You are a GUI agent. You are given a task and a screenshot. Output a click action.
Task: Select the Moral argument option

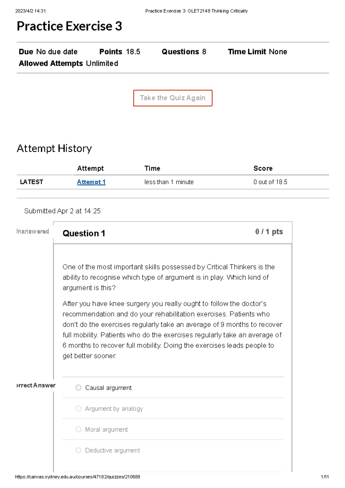pyautogui.click(x=78, y=429)
